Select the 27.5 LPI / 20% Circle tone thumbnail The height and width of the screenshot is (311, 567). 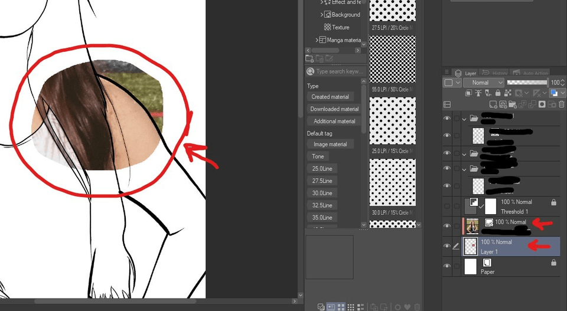pos(392,11)
